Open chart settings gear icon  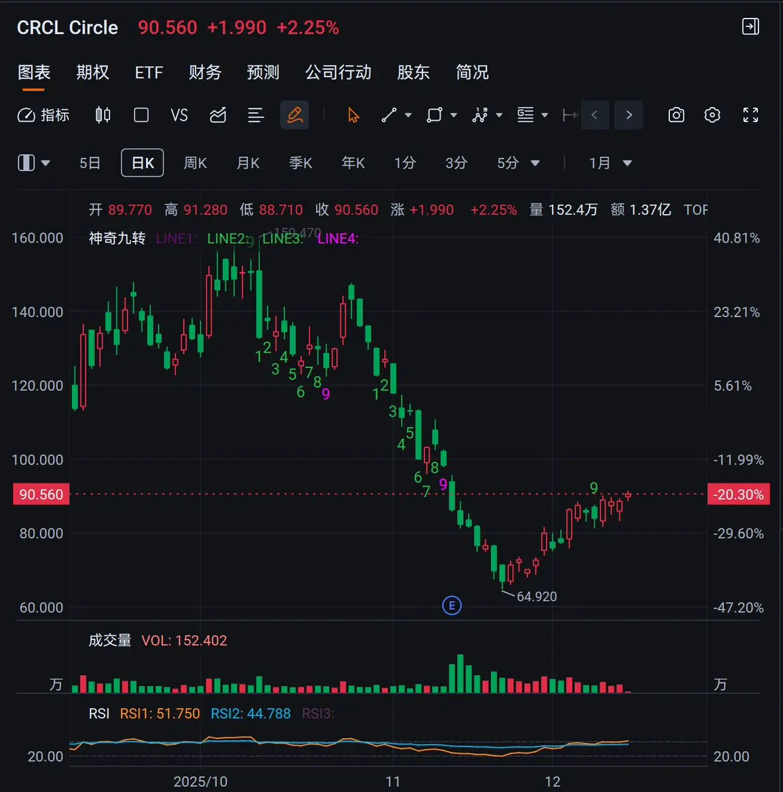click(x=712, y=115)
